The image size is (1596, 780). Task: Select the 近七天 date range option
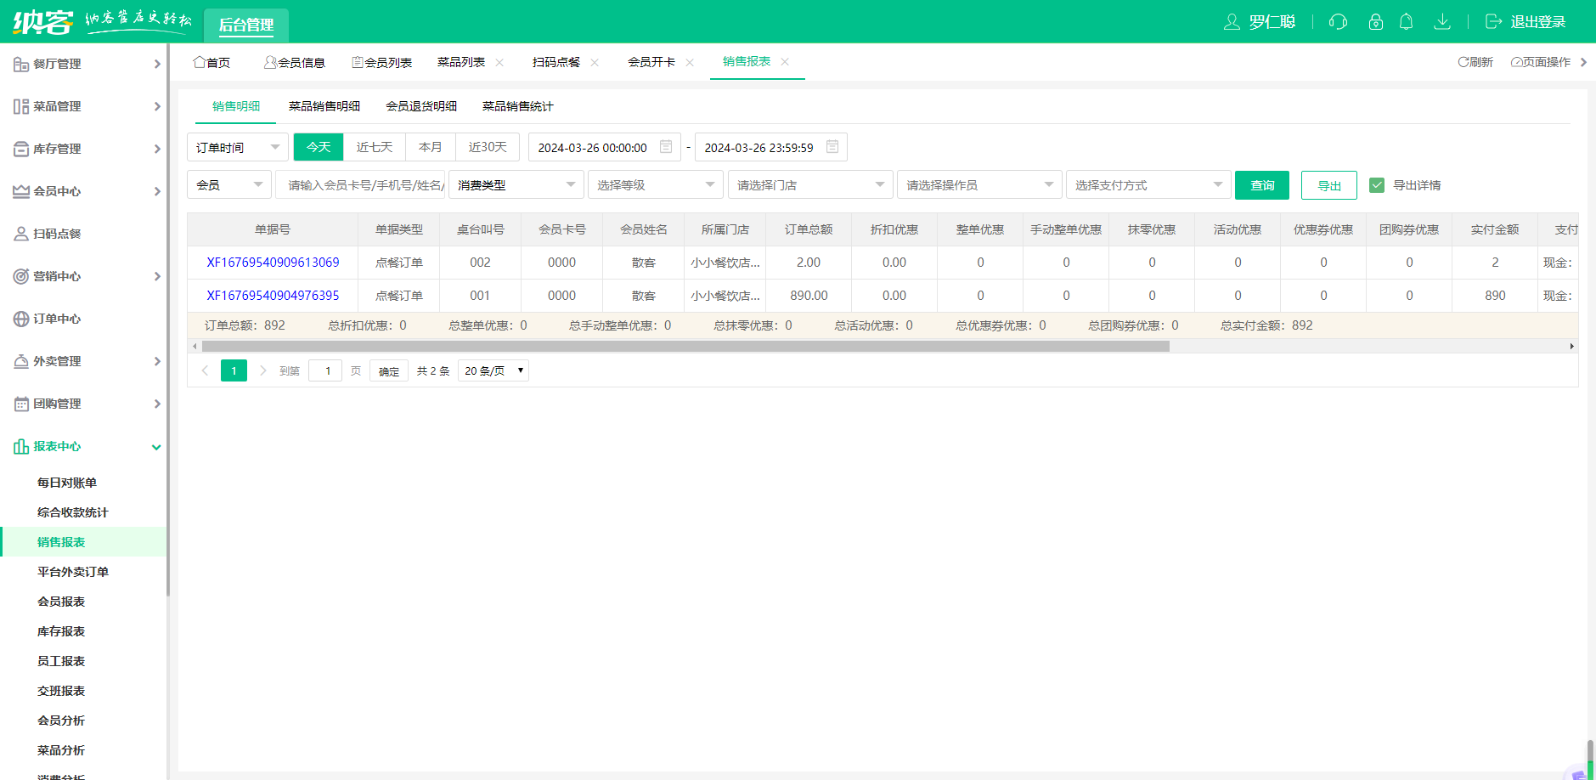pos(374,147)
